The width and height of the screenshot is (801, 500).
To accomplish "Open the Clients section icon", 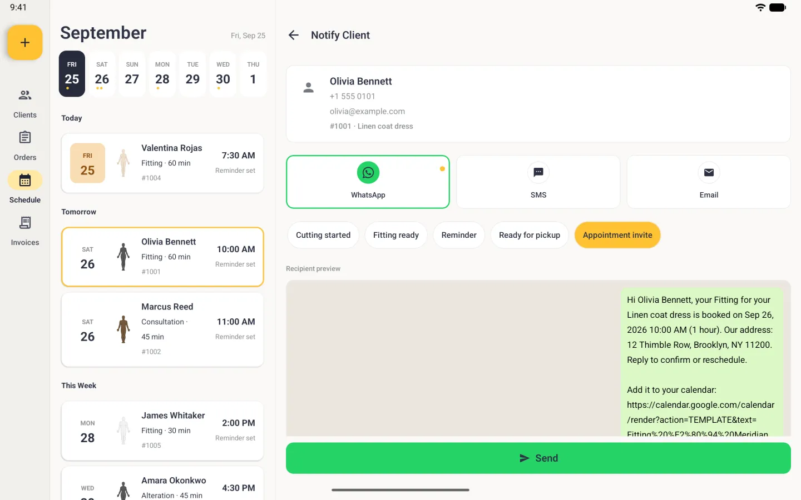I will 25,95.
